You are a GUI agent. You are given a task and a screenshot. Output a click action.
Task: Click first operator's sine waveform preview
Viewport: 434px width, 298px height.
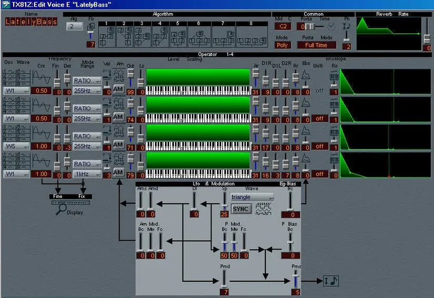41,77
